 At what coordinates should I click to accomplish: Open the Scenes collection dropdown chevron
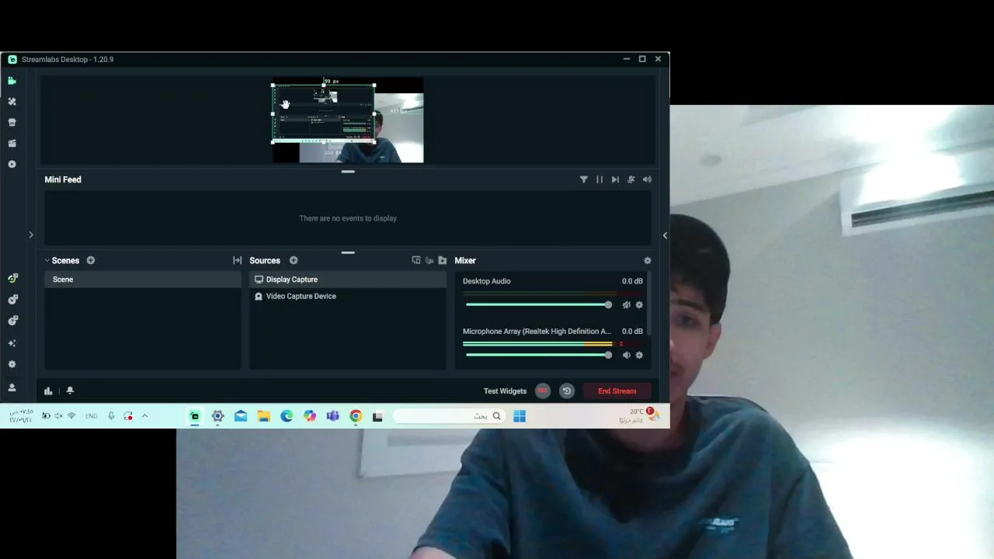pyautogui.click(x=47, y=261)
